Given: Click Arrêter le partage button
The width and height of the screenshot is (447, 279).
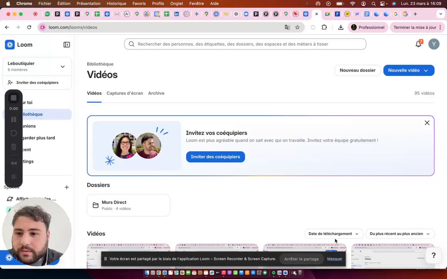Looking at the screenshot, I should (x=301, y=259).
